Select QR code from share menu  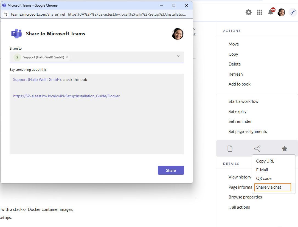pos(264,178)
